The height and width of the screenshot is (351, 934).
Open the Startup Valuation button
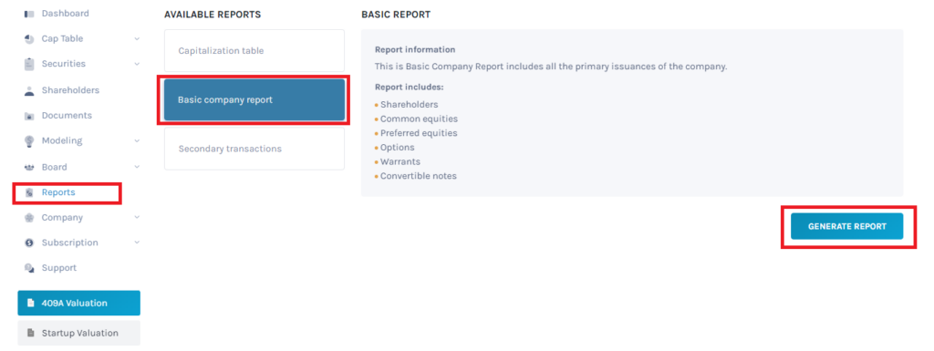(79, 333)
